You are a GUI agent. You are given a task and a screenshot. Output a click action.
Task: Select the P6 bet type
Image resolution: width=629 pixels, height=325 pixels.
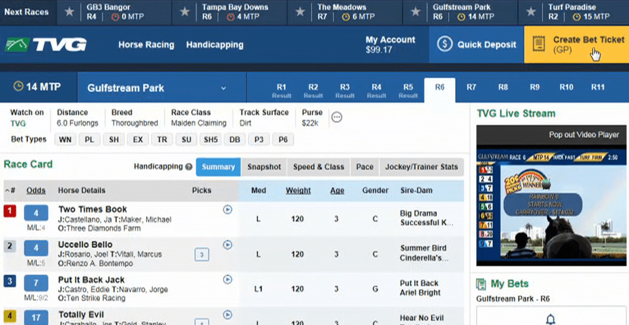pyautogui.click(x=283, y=140)
